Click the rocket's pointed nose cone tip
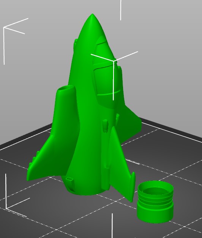This screenshot has width=202, height=238. click(x=92, y=15)
